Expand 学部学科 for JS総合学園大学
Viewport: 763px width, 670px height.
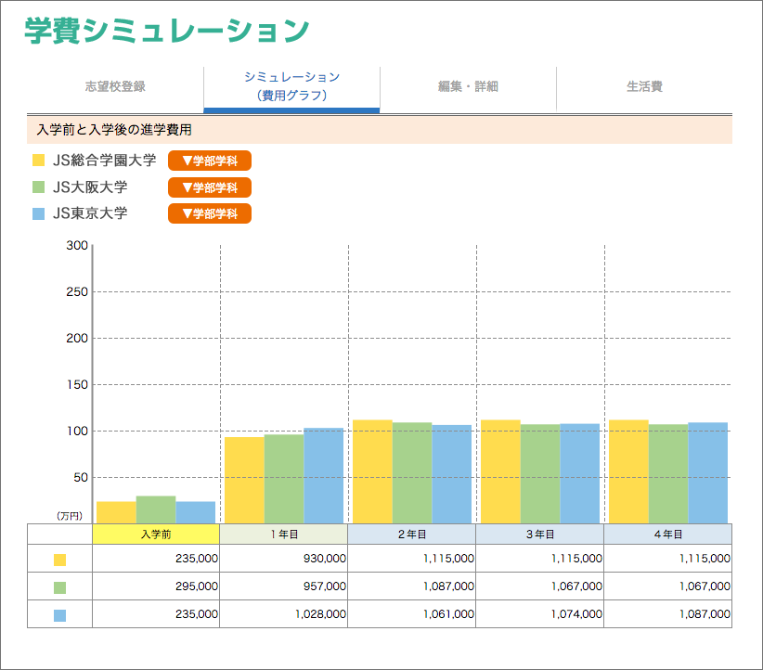tap(210, 161)
